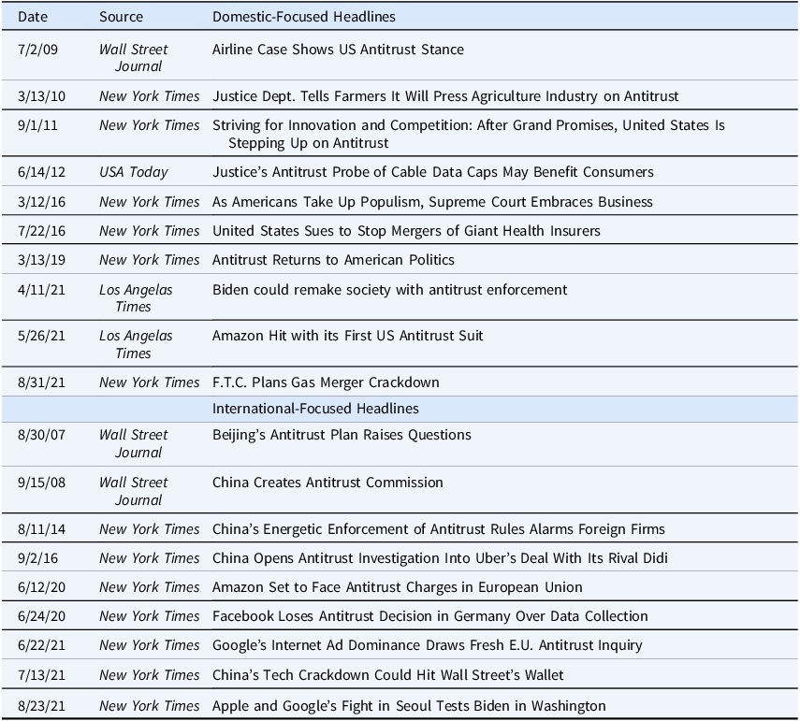Click "Amazon Hit with its First US Antitrust Suit"
Viewport: 800px width, 721px height.
pyautogui.click(x=347, y=336)
